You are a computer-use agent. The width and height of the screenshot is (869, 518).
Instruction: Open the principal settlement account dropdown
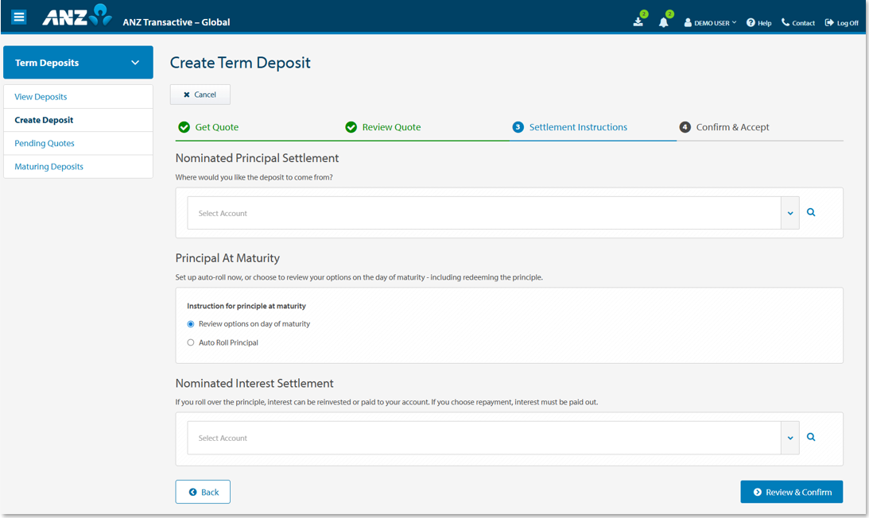789,212
